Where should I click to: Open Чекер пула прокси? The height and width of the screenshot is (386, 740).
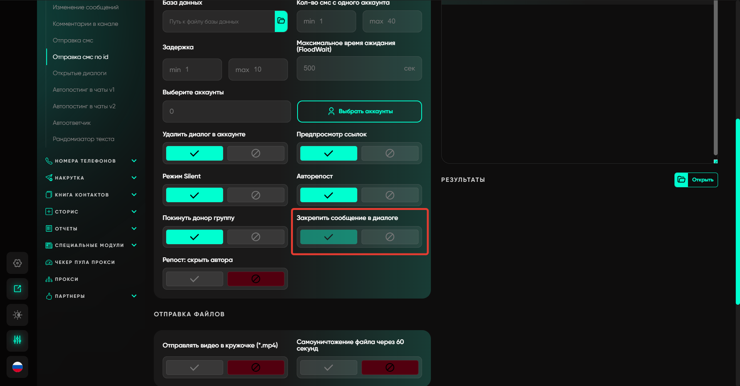(x=85, y=262)
